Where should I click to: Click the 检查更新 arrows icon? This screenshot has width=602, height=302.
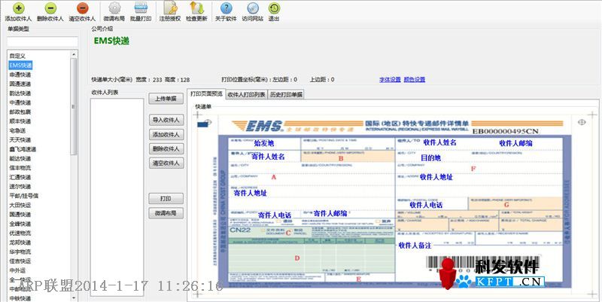[196, 8]
